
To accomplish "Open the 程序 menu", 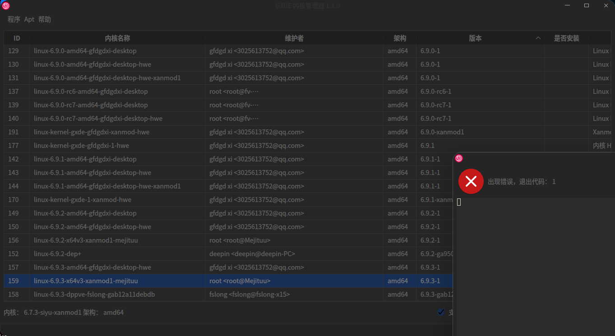I will click(14, 19).
